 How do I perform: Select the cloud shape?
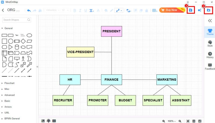point(23,47)
